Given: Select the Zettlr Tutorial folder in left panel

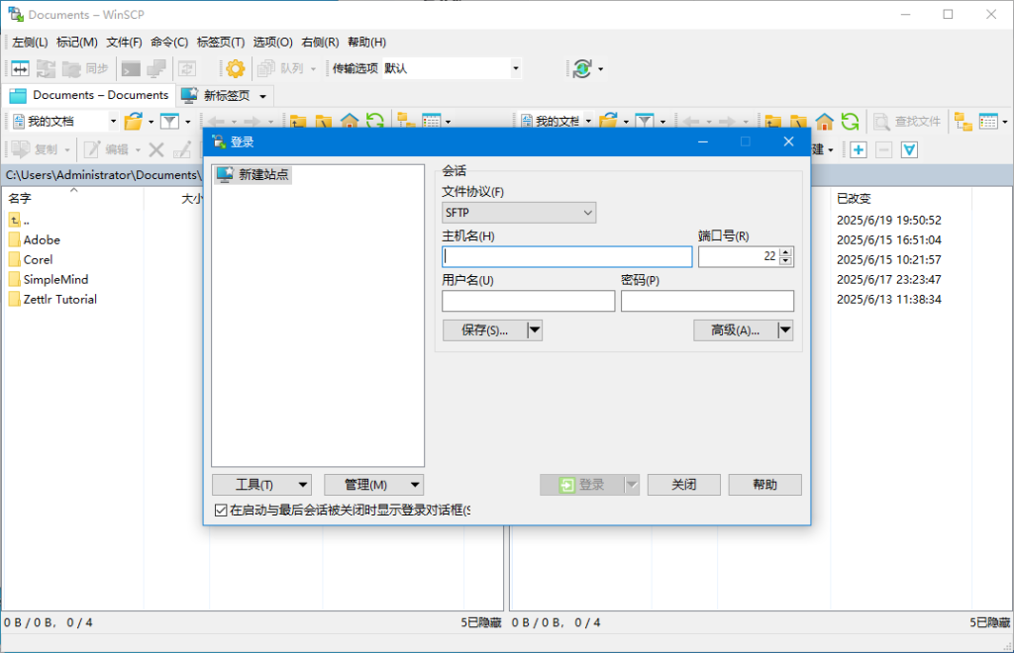Looking at the screenshot, I should [x=60, y=300].
